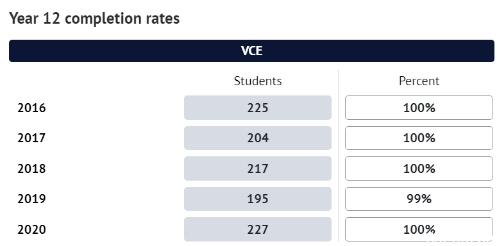
Task: Select the 2016 row label
Action: pyautogui.click(x=31, y=108)
